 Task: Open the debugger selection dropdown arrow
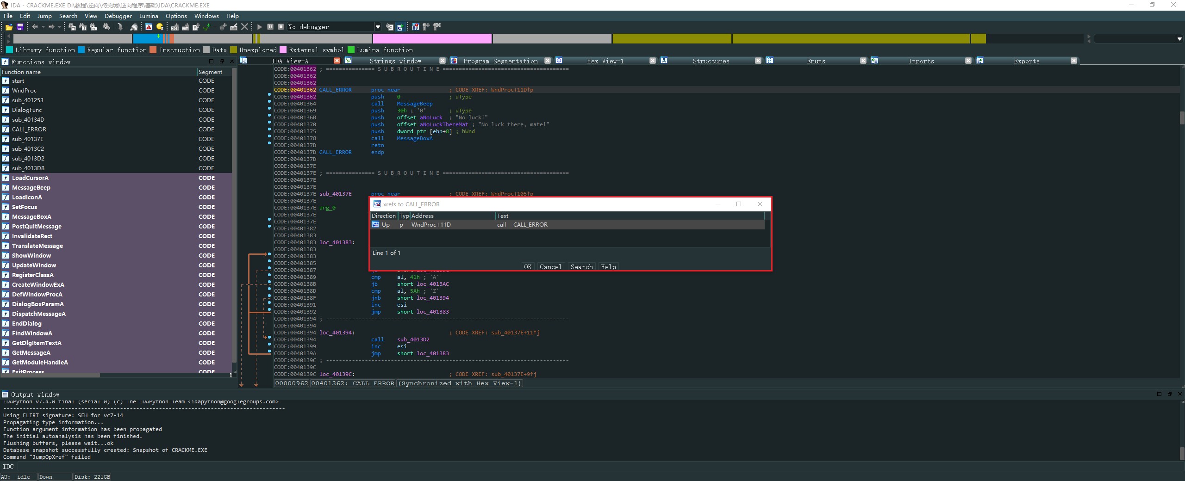pos(378,27)
